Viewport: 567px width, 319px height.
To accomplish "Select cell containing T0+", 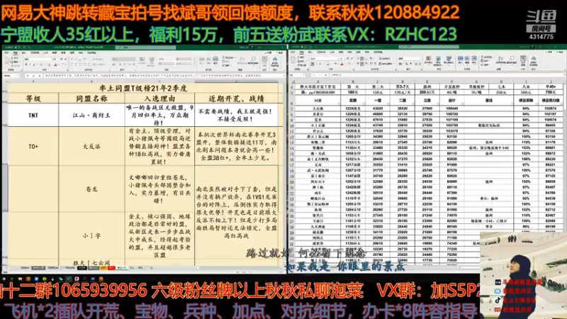I will tap(33, 146).
